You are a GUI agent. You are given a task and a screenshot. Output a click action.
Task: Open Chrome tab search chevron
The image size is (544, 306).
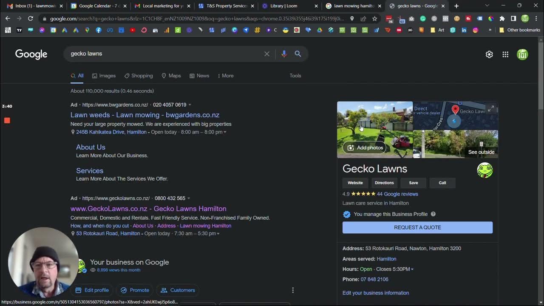pyautogui.click(x=487, y=6)
